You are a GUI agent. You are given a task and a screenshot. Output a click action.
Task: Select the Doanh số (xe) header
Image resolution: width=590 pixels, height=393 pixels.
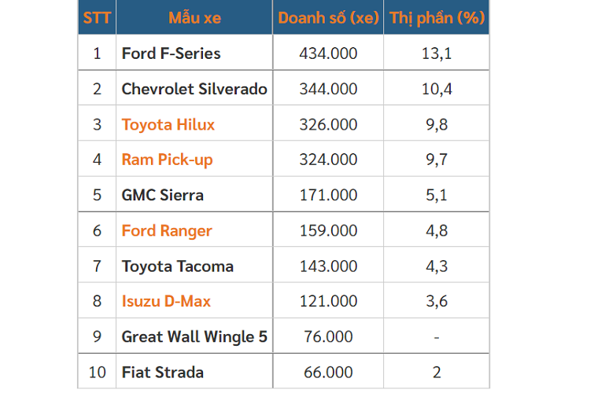[328, 17]
